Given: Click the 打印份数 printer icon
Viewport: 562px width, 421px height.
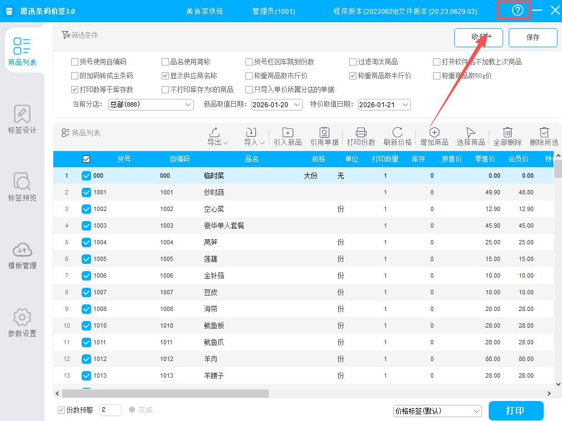Looking at the screenshot, I should [361, 133].
